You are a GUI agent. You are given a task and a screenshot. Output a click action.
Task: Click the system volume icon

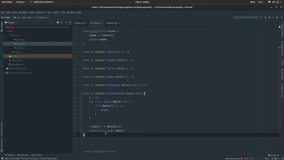tap(273, 2)
